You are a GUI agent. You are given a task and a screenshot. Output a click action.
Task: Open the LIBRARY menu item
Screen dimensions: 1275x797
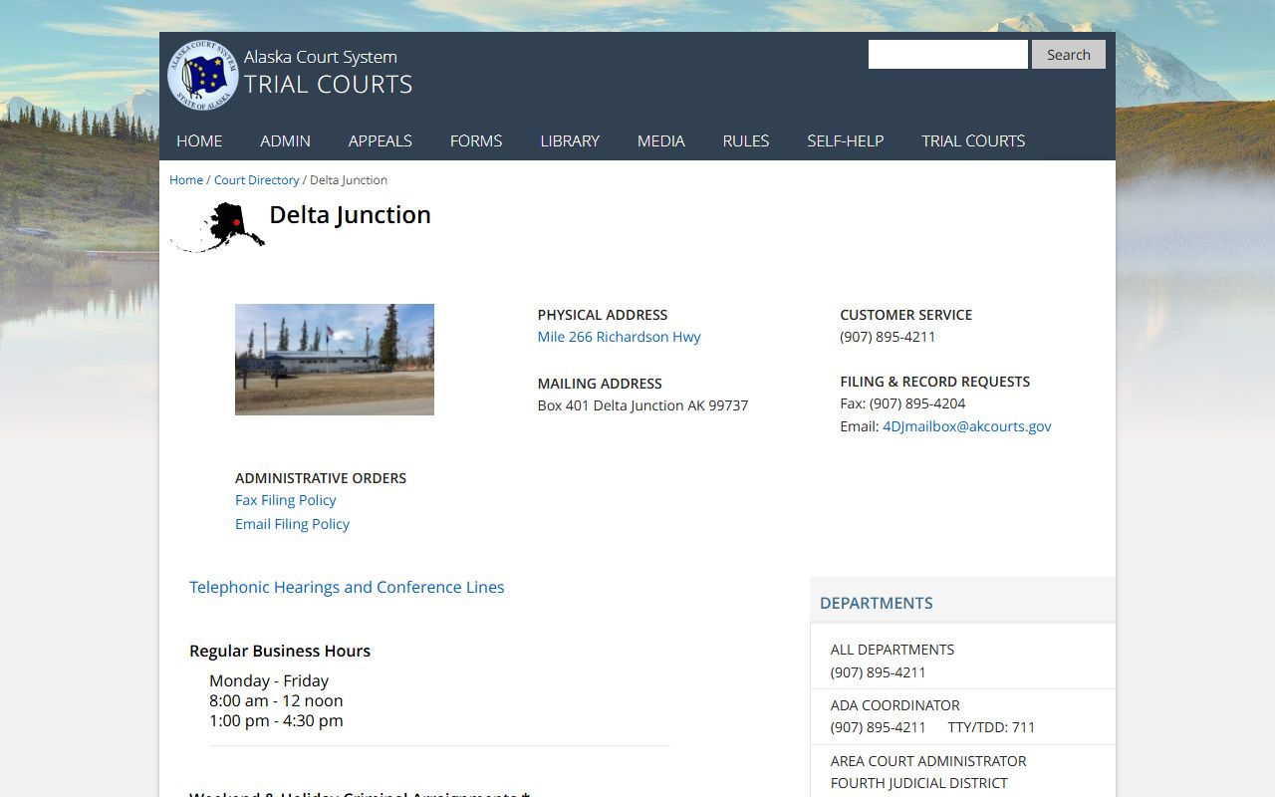(x=570, y=140)
